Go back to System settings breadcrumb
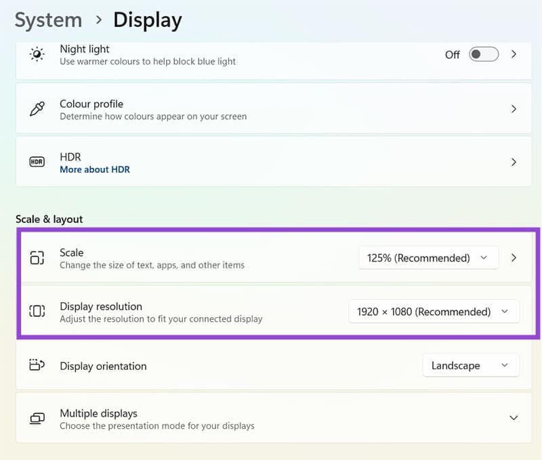This screenshot has height=460, width=542. 47,20
